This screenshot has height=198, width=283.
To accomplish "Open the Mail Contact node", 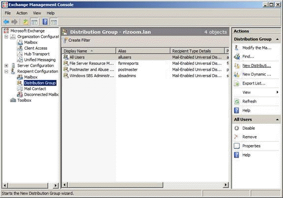I will pos(35,88).
